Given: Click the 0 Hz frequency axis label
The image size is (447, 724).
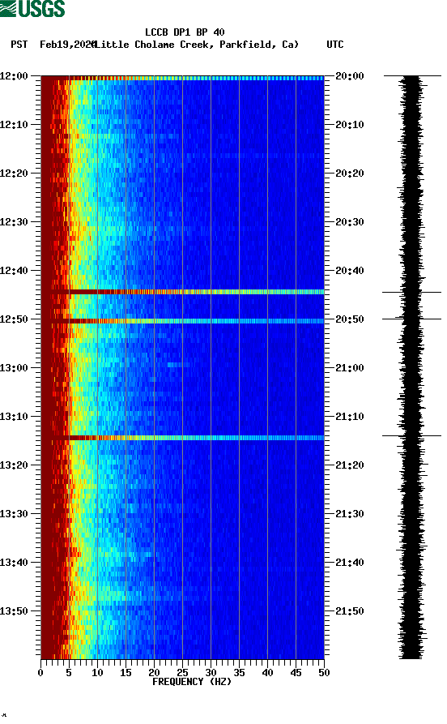Looking at the screenshot, I should [x=40, y=673].
